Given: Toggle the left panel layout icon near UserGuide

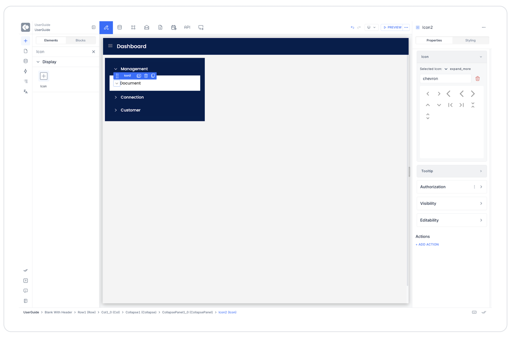Looking at the screenshot, I should tap(94, 28).
